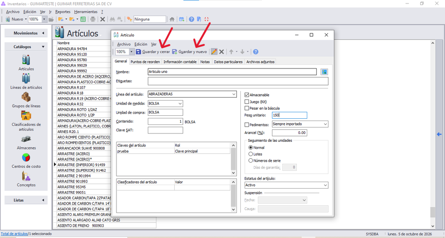The height and width of the screenshot is (238, 445).
Task: Click the article image picture icon
Action: (324, 72)
